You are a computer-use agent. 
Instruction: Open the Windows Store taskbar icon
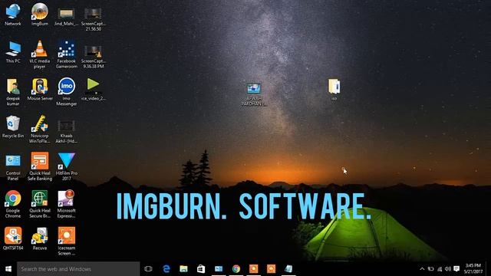pyautogui.click(x=201, y=269)
